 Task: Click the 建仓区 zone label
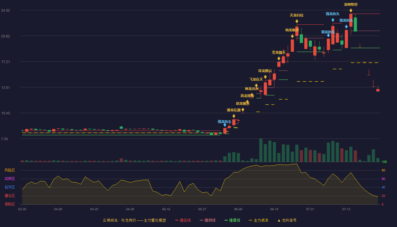click(10, 196)
